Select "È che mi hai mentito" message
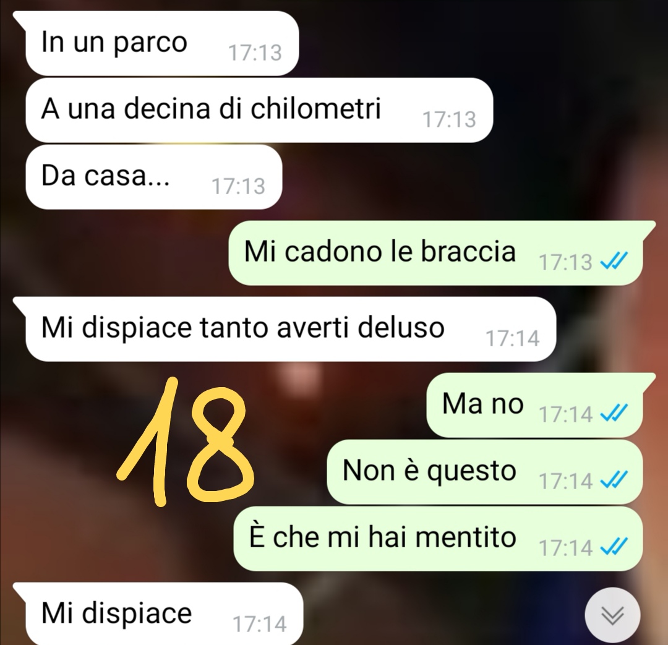The image size is (668, 645). coord(438,539)
